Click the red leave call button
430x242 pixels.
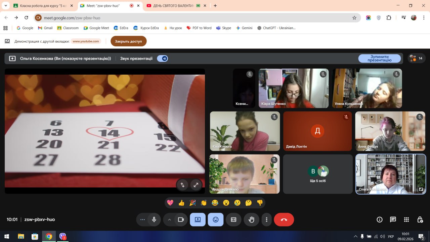284,219
